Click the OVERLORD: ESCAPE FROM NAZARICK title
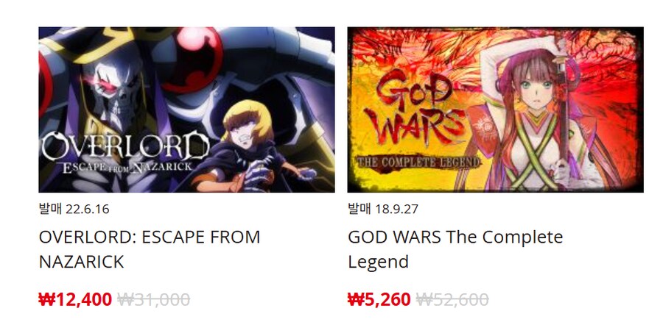 [x=150, y=249]
